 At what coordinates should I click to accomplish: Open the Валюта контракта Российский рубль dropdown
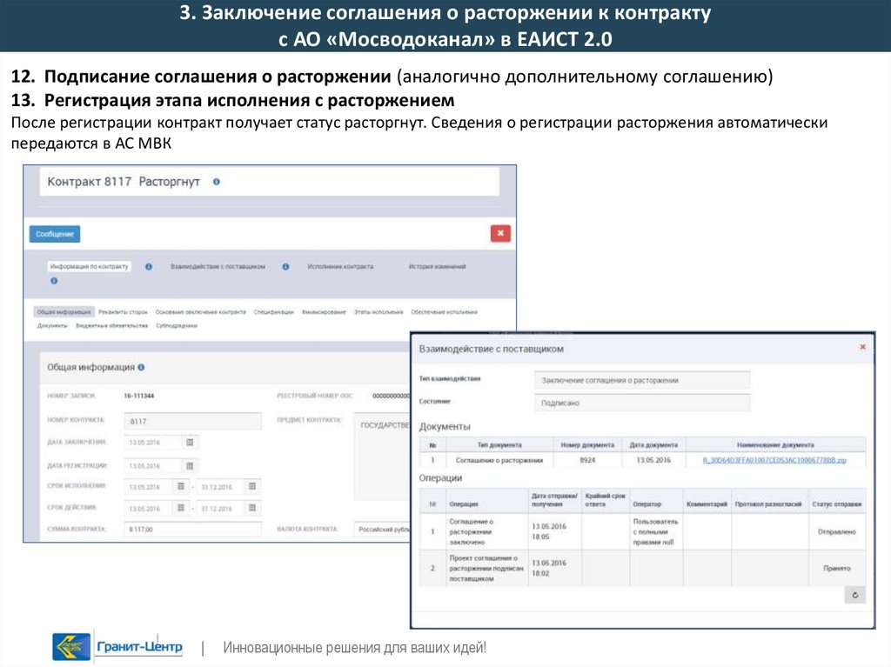tap(382, 529)
